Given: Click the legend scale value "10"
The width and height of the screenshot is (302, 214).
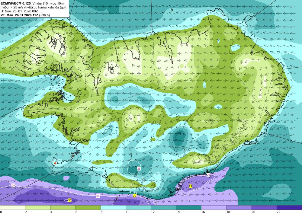Looking at the screenshot, I should pyautogui.click(x=128, y=212).
